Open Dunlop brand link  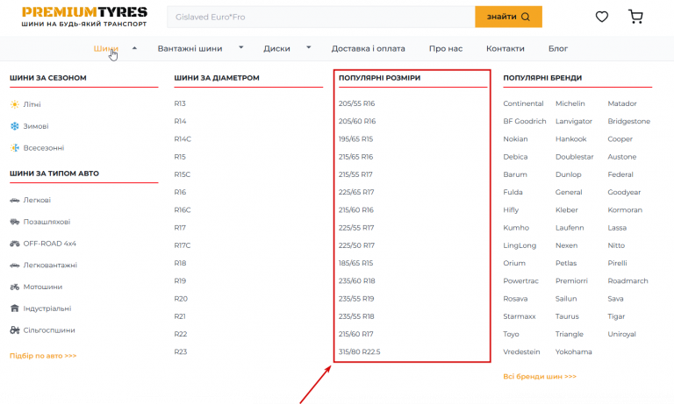(x=569, y=174)
